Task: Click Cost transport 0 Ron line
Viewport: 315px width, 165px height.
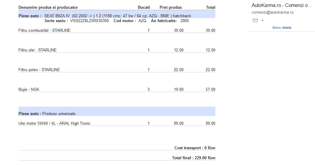Action: coord(195,148)
